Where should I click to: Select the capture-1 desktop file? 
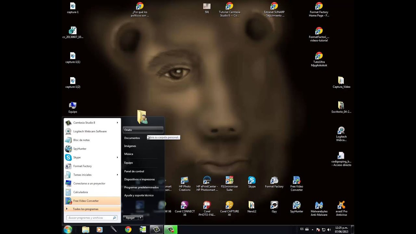73,8
